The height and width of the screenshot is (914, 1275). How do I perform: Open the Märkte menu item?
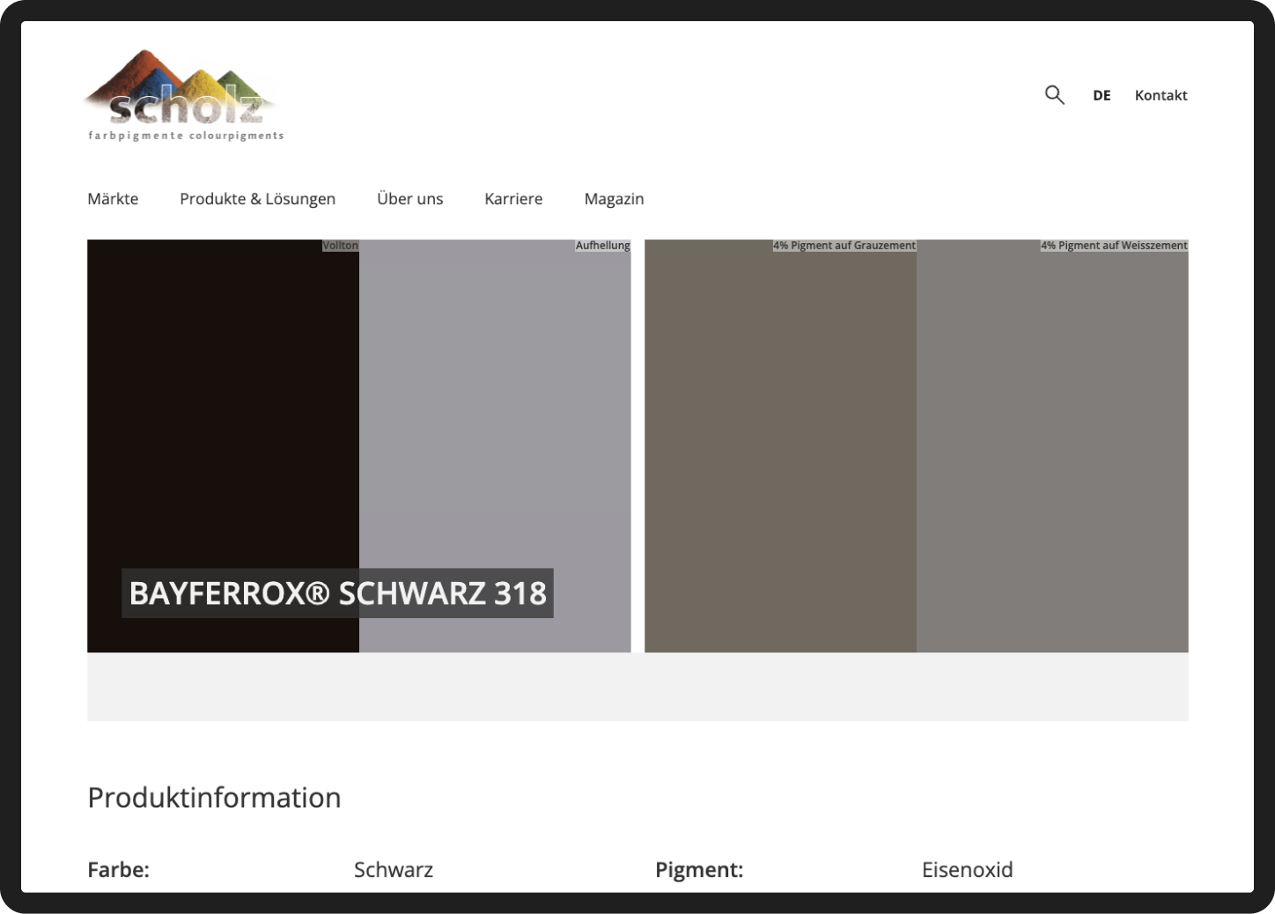pos(113,199)
